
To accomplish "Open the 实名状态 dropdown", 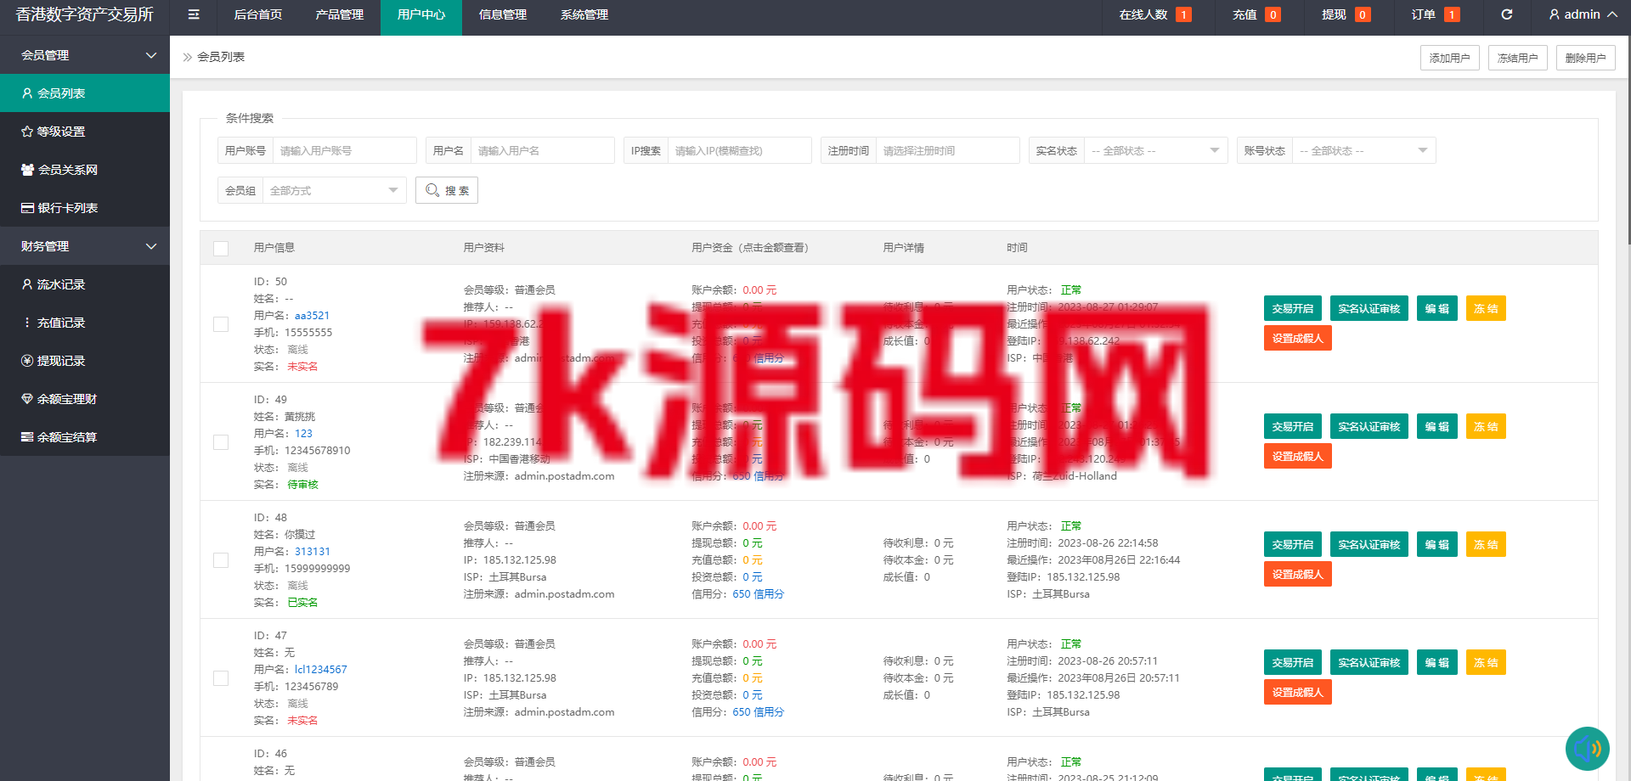I will click(1155, 150).
